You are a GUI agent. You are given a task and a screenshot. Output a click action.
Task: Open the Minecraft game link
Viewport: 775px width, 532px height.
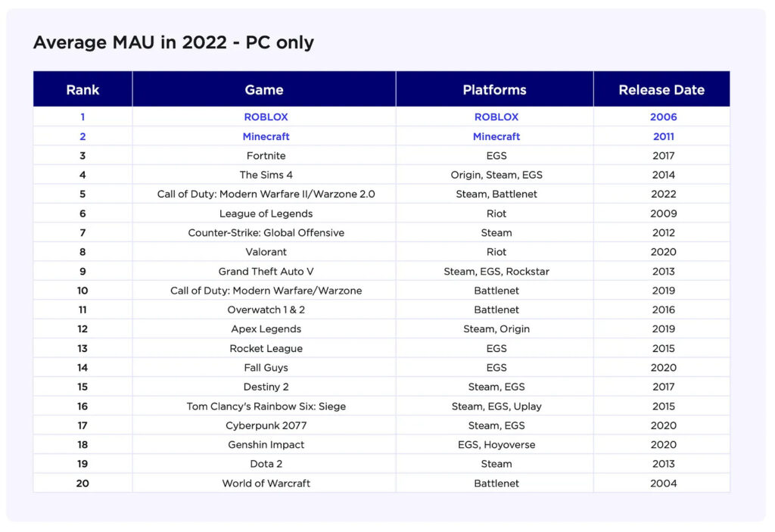[x=266, y=137]
